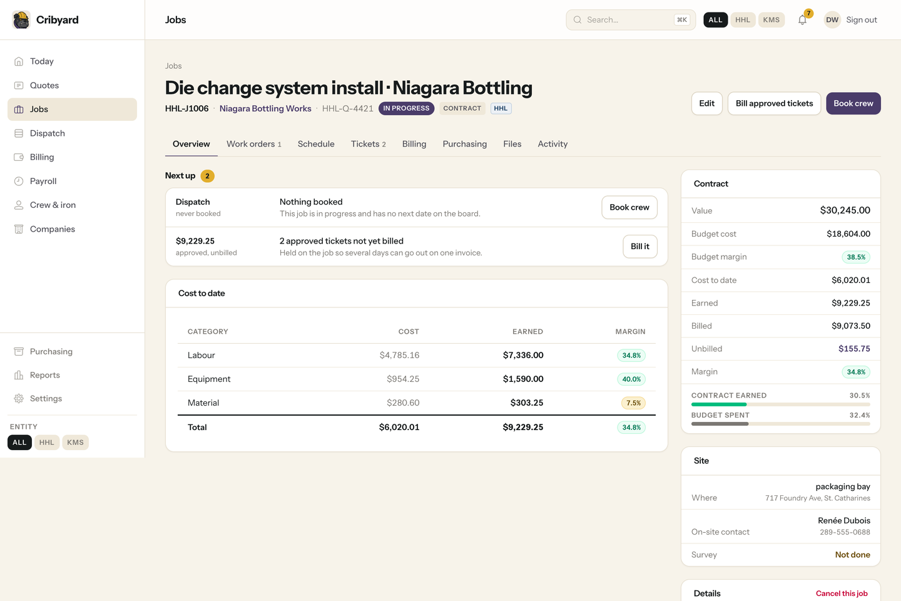Viewport: 901px width, 601px height.
Task: Open Dispatch in the sidebar
Action: click(72, 133)
